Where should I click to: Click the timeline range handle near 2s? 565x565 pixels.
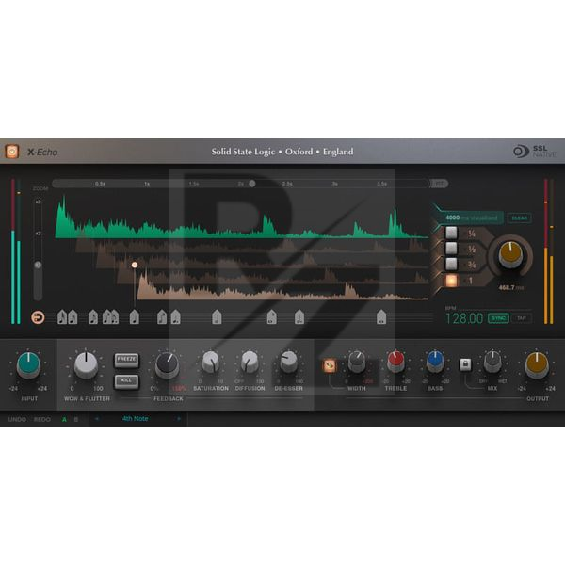pyautogui.click(x=252, y=184)
